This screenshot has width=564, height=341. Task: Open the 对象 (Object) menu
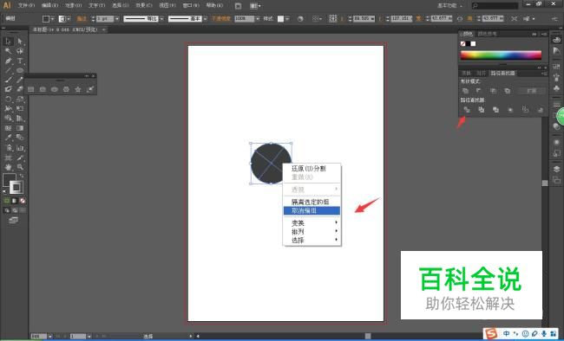point(74,5)
